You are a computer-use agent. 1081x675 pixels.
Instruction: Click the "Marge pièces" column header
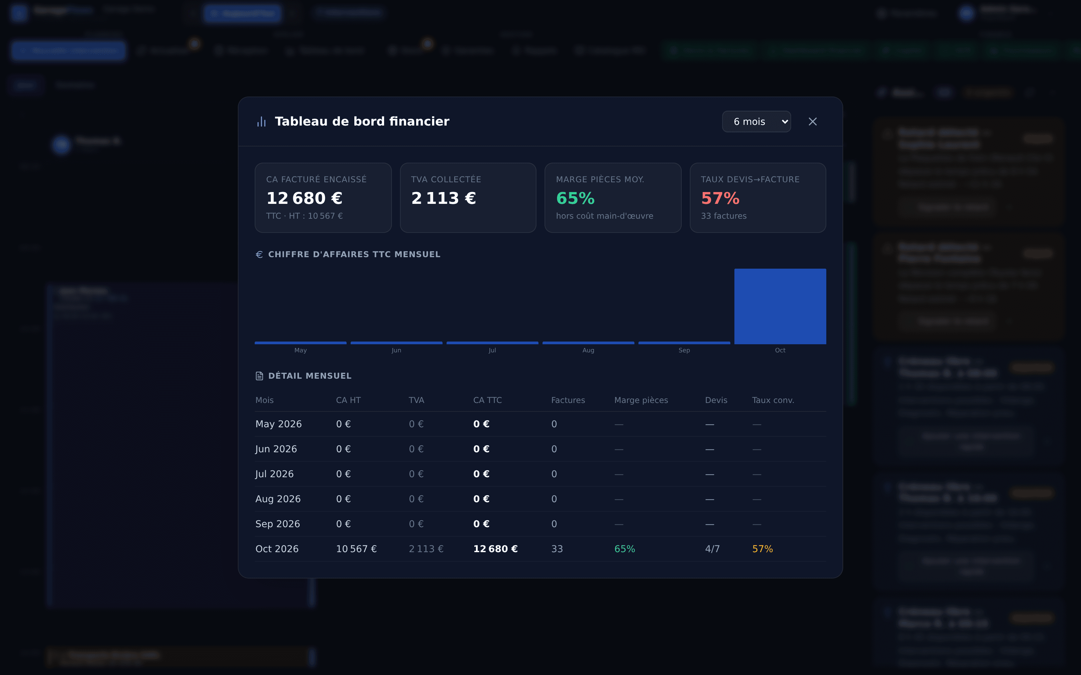coord(641,401)
